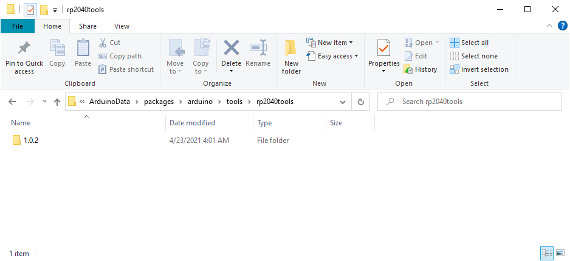Viewport: 570px width, 261px height.
Task: Expand the overflow chevron before ArduinoData
Action: tap(82, 102)
